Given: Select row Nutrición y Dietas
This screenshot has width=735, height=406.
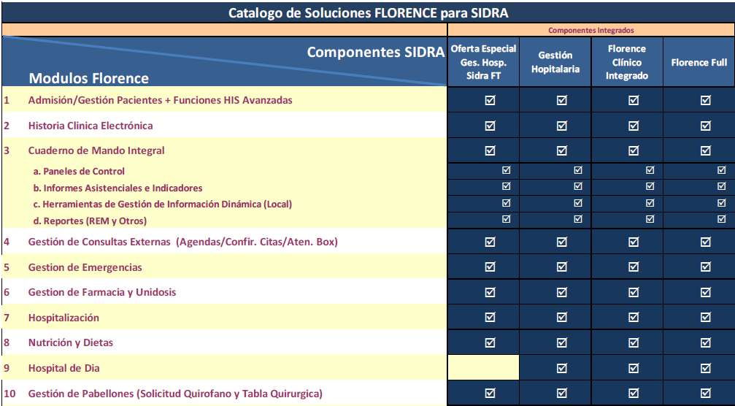Looking at the screenshot, I should tap(224, 342).
